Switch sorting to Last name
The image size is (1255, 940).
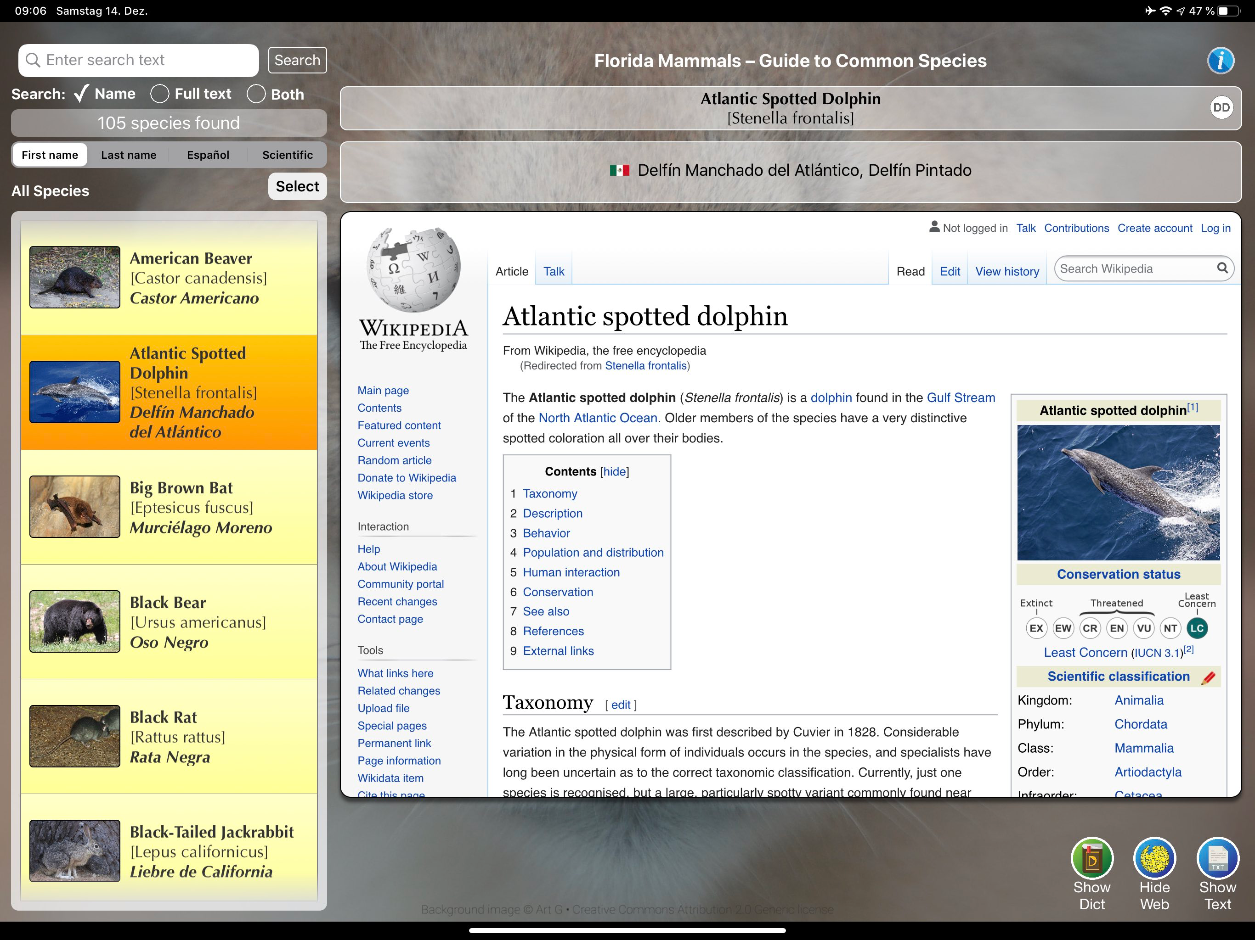click(x=129, y=155)
